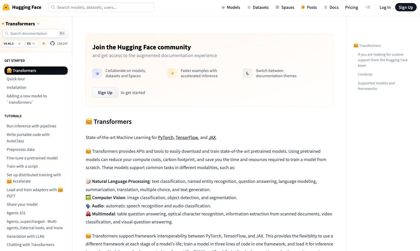Click the lightning bolt accelerated inference icon
This screenshot has width=420, height=251.
(x=172, y=73)
